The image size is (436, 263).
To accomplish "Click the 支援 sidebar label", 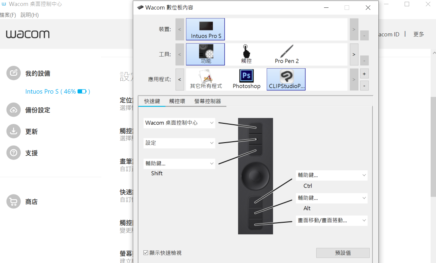I will coord(31,153).
